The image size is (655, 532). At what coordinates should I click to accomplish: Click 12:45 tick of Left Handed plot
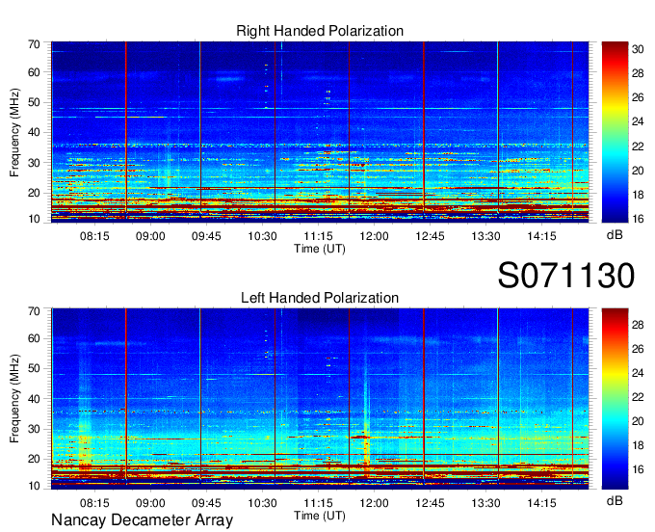[x=430, y=503]
